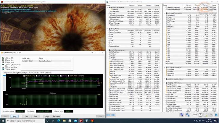Screen dimensions: 219x123
Task: Enable Stress local disks checkbox
Action: (x=6, y=67)
